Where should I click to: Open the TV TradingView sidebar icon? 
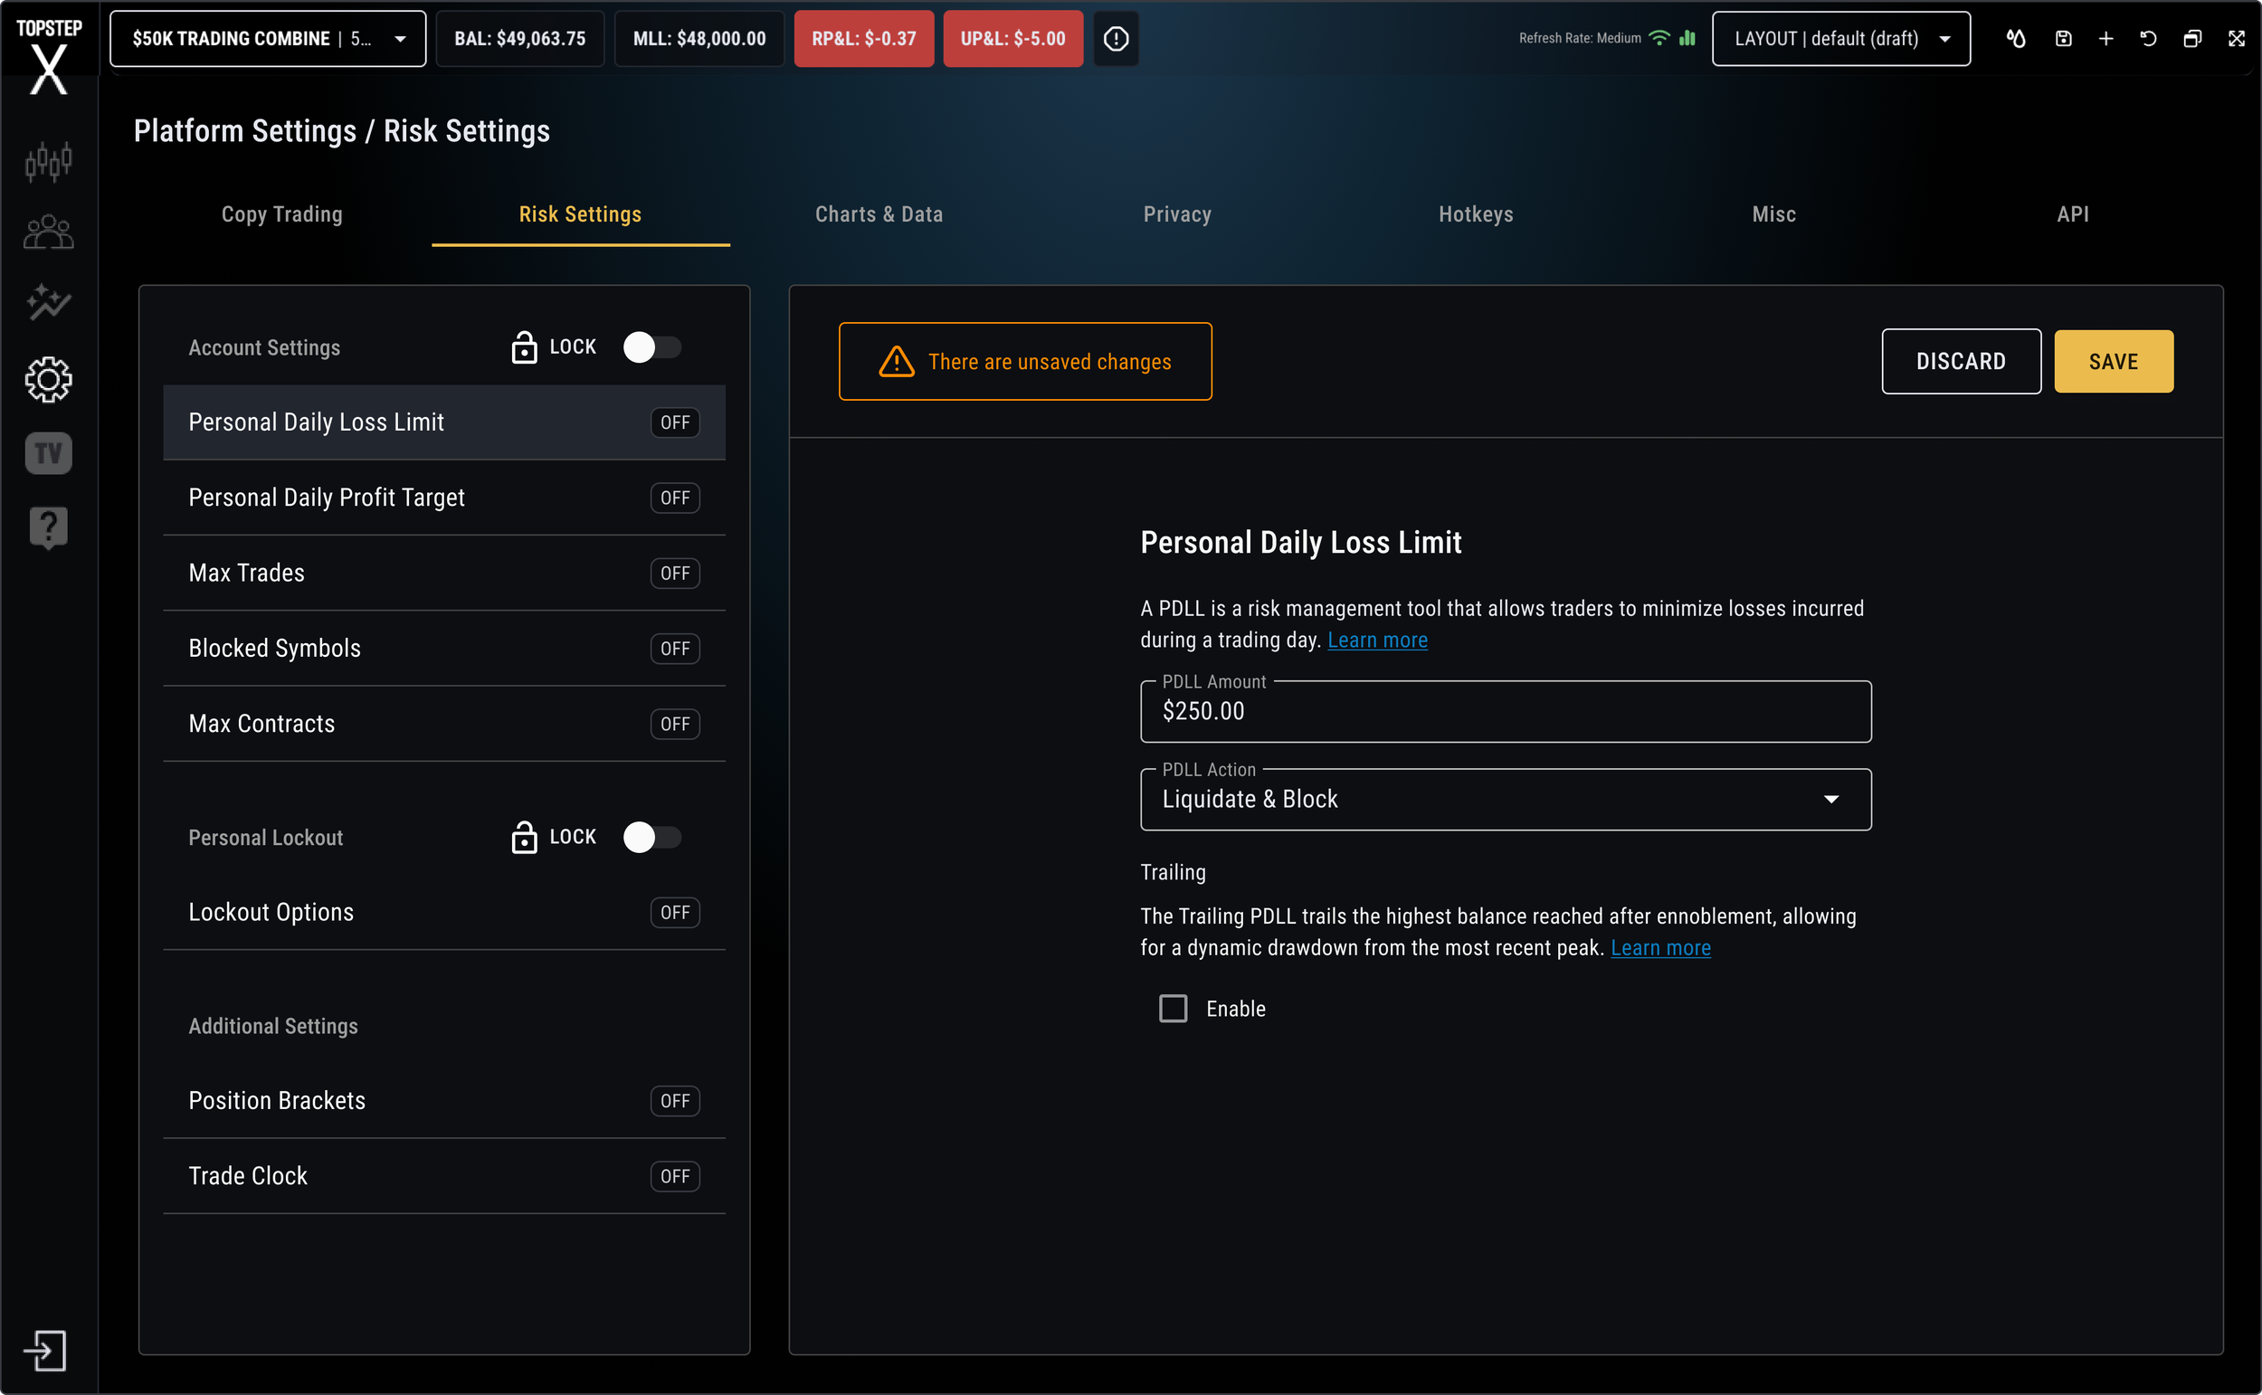coord(49,453)
